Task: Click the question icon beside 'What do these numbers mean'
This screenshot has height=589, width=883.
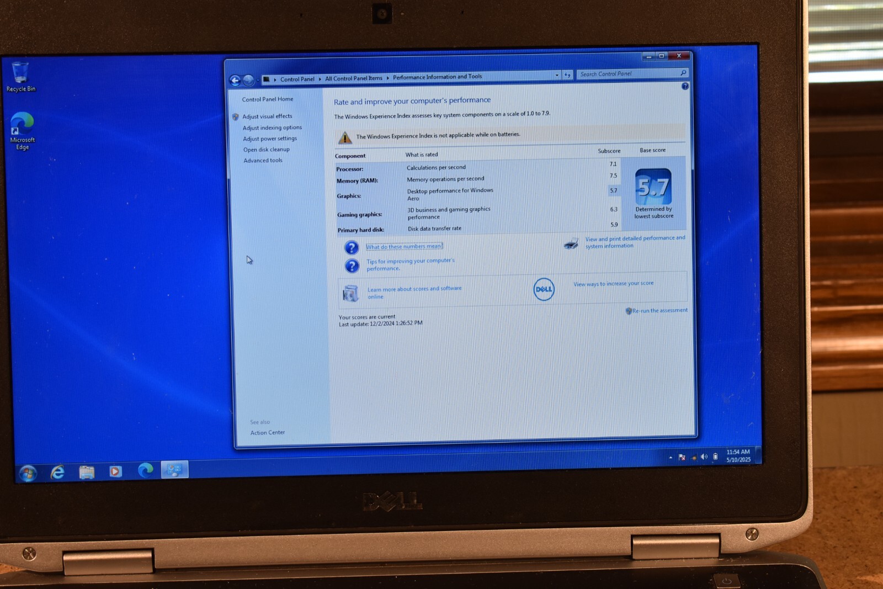Action: pos(352,247)
